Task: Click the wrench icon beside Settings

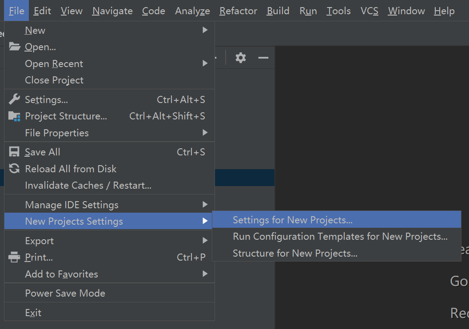Action: (15, 99)
